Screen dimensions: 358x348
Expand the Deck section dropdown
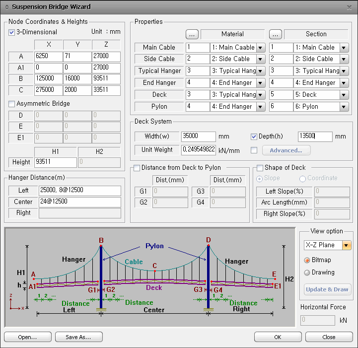point(344,94)
